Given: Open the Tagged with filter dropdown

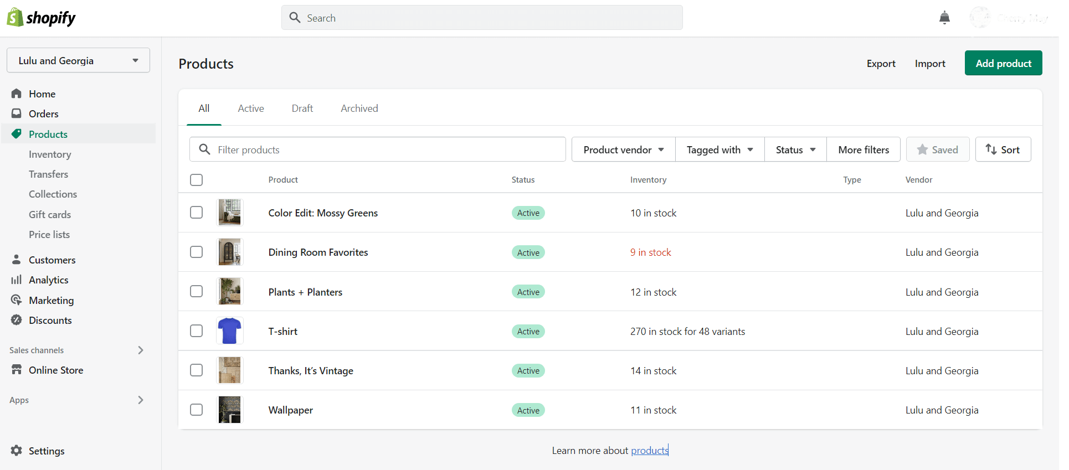Looking at the screenshot, I should click(719, 149).
